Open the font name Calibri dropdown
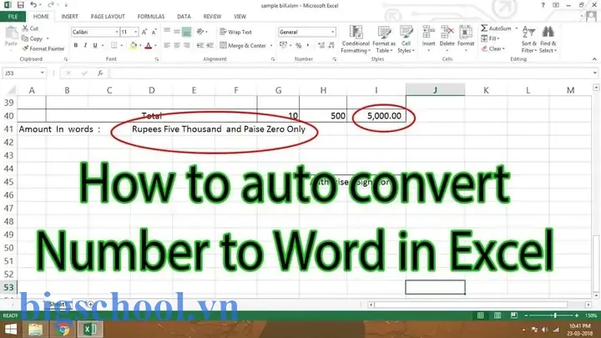The height and width of the screenshot is (338, 601). pos(117,32)
